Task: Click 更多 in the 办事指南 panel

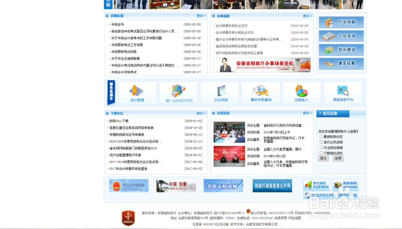Action: (308, 16)
